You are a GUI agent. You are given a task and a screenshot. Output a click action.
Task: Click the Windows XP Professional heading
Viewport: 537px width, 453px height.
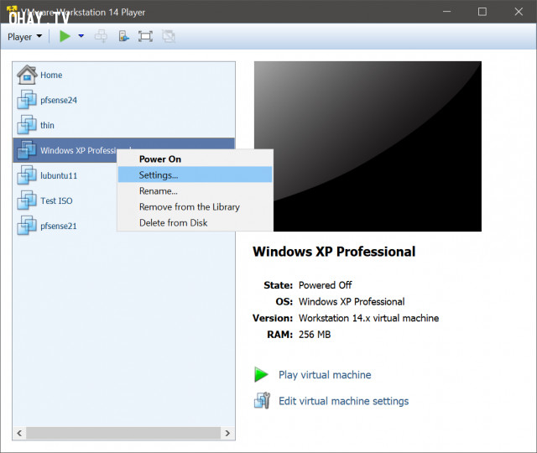coord(334,252)
